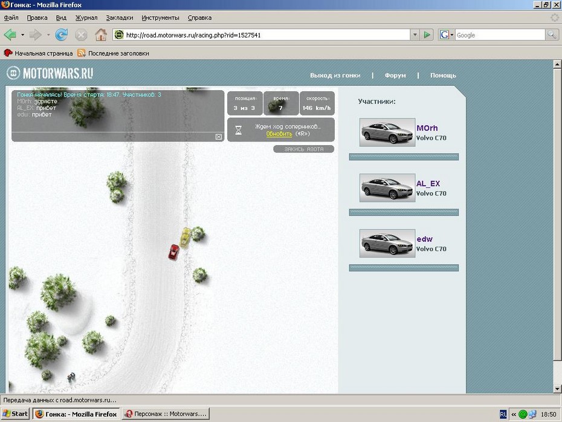Viewport: 562px width, 422px height.
Task: Expand hidden tray icons chevron
Action: pos(514,414)
